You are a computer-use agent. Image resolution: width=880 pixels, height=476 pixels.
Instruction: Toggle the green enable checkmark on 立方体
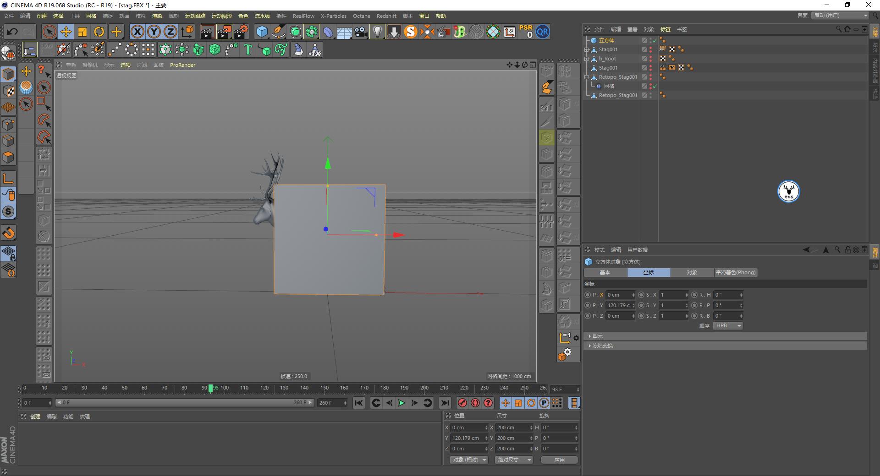click(x=654, y=40)
